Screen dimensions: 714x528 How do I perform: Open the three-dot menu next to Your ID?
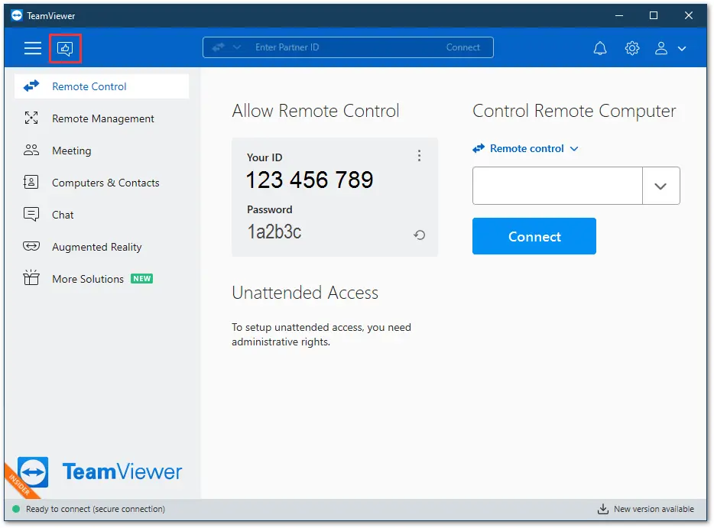[x=419, y=156]
